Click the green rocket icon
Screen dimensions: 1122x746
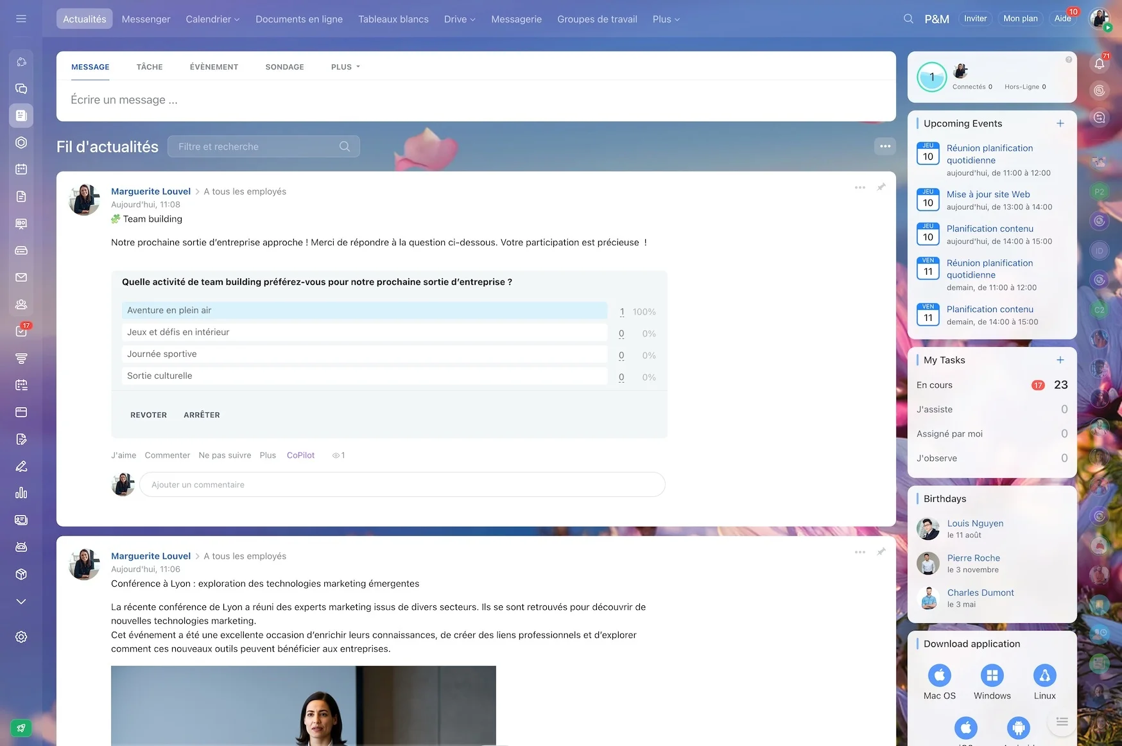[x=21, y=728]
